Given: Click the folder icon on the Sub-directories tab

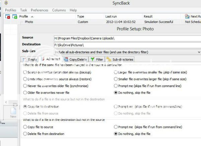Looking at the screenshot, I should pos(109,59).
